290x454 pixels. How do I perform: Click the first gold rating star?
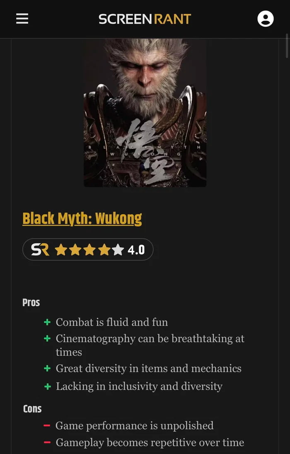coord(61,250)
